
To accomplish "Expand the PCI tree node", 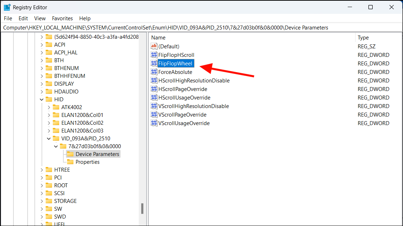I will coord(42,177).
